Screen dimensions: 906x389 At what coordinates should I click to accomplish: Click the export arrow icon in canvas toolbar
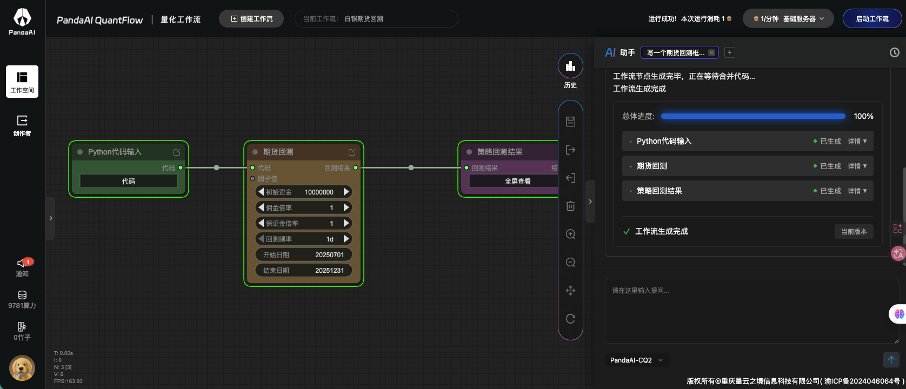pyautogui.click(x=570, y=150)
